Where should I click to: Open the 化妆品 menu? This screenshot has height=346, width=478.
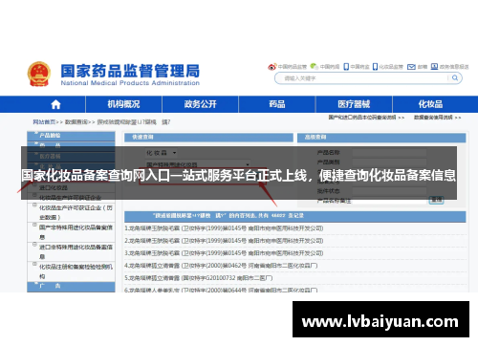[x=430, y=104]
